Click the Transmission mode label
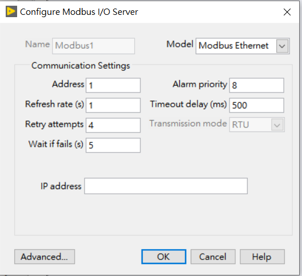This screenshot has height=276, width=302. (x=188, y=123)
